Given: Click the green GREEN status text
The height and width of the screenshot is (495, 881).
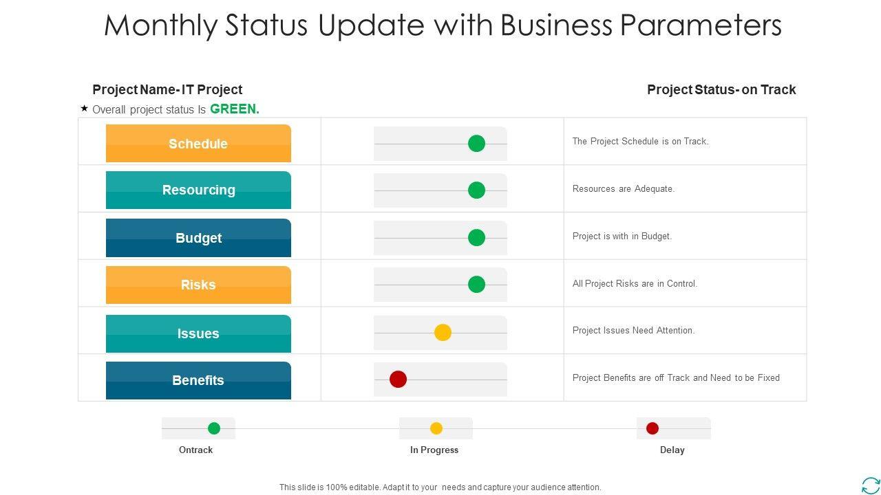Looking at the screenshot, I should point(235,109).
